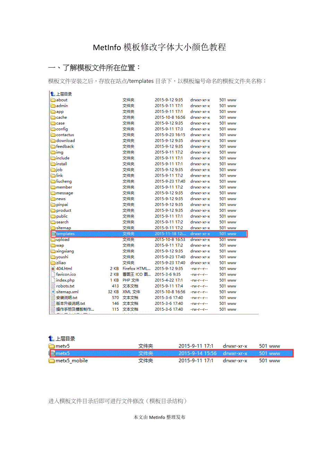Select the 'public' folder name

pyautogui.click(x=62, y=216)
